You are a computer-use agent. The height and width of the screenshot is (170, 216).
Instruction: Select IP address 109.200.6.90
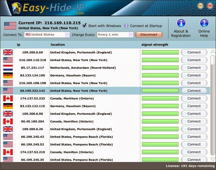[33, 114]
